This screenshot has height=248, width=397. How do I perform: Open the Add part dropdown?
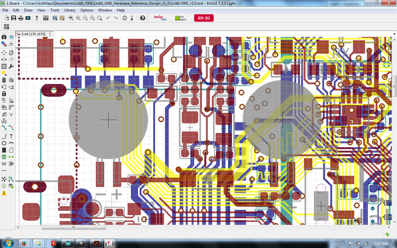pos(11,80)
